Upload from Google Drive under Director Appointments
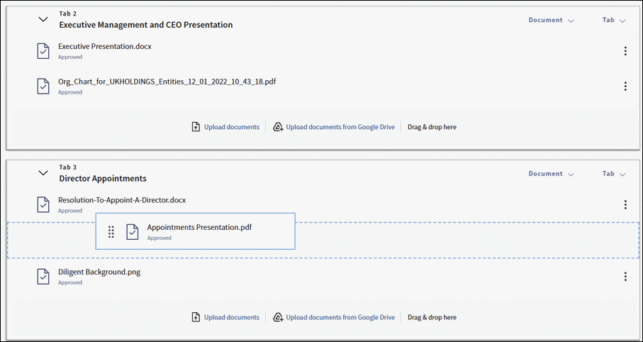The image size is (643, 342). click(334, 317)
